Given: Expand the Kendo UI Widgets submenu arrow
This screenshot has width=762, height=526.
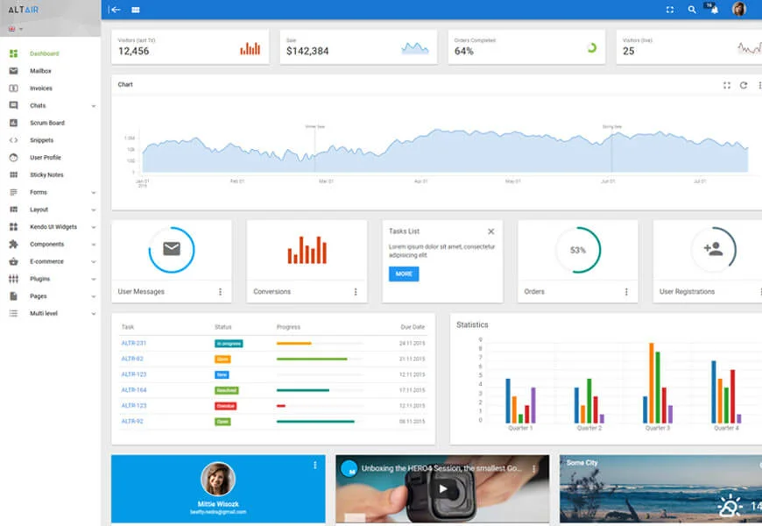Looking at the screenshot, I should point(94,227).
